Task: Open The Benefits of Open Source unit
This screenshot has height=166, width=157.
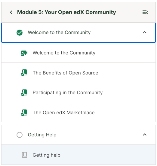Action: [78, 72]
